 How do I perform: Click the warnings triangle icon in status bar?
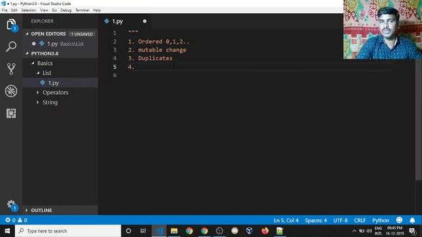pyautogui.click(x=20, y=220)
